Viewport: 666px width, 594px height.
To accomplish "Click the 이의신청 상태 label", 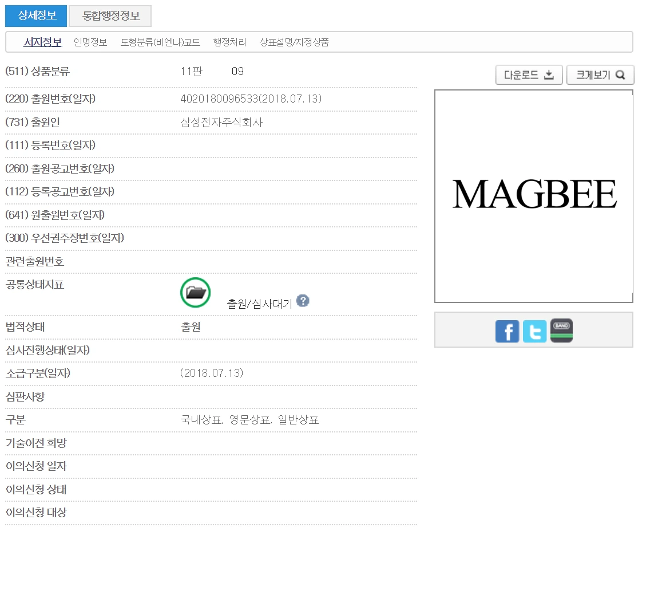I will pos(36,490).
